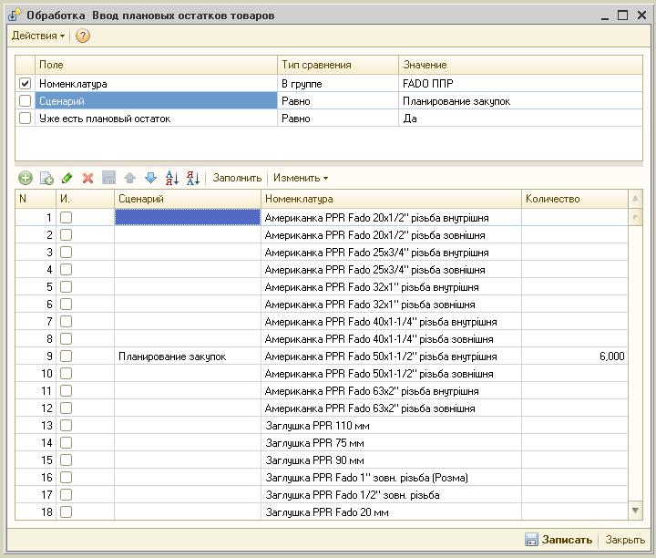Click the Поле column header
Image resolution: width=656 pixels, height=558 pixels.
156,65
